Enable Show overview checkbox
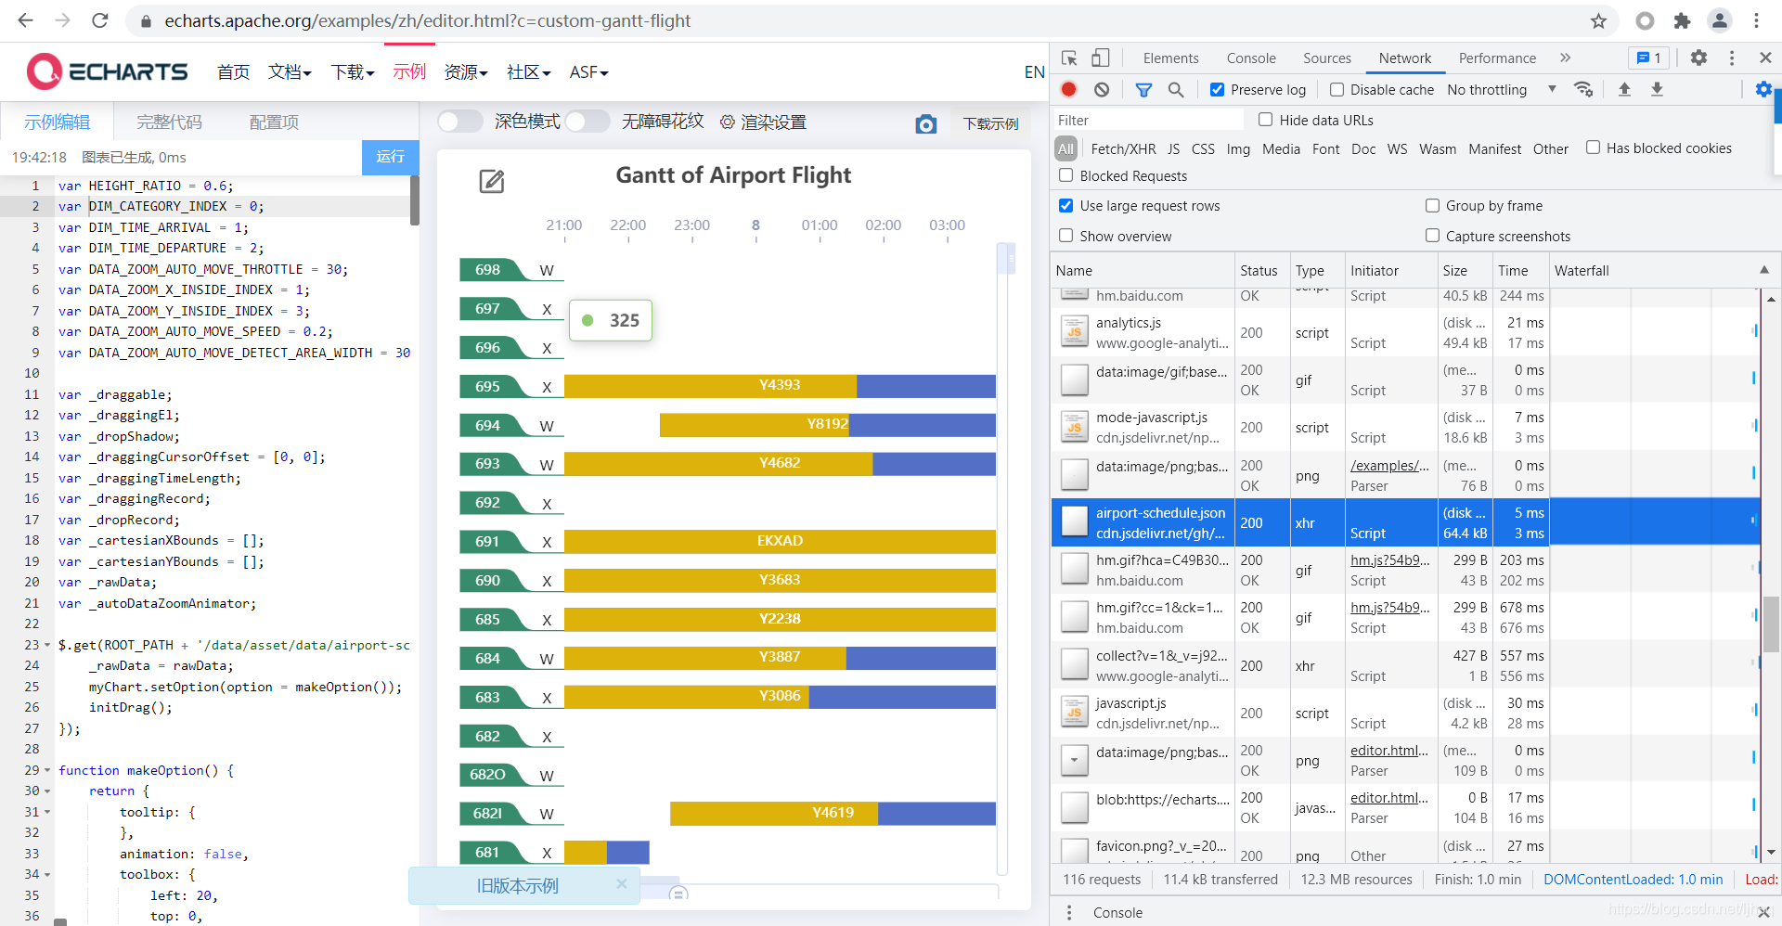 coord(1065,236)
